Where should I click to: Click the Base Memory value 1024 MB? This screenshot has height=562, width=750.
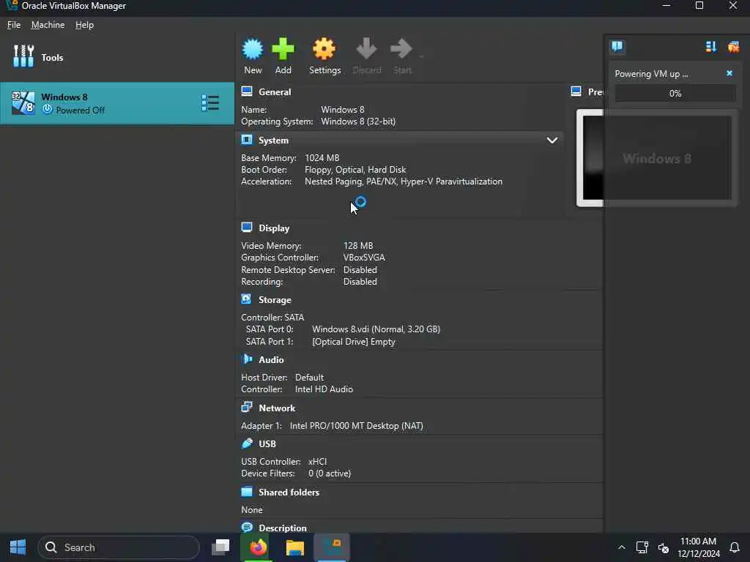click(x=322, y=158)
